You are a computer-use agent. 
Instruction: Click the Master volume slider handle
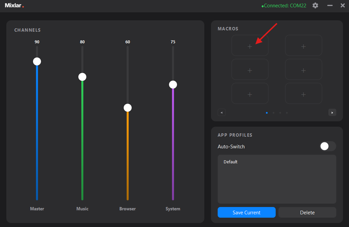(37, 61)
